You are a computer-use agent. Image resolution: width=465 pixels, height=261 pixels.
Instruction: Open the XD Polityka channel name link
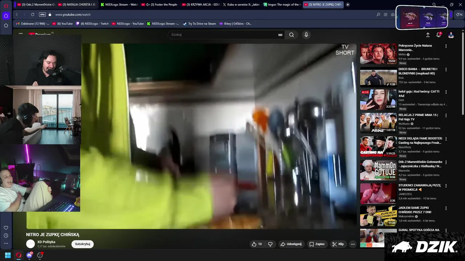46,242
